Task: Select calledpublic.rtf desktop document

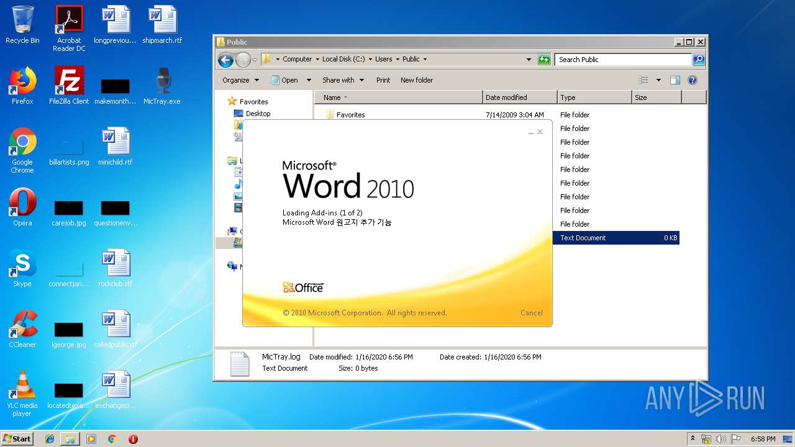Action: pyautogui.click(x=116, y=329)
